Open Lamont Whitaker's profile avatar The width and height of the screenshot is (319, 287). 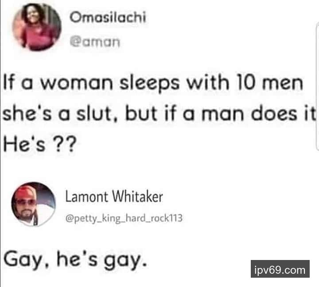[34, 204]
